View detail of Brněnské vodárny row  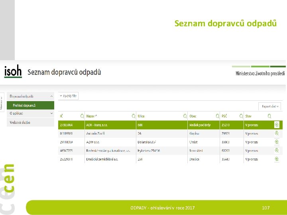277,150
